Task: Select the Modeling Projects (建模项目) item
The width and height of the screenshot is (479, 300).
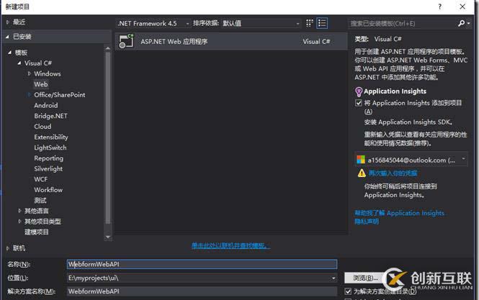Action: pos(36,232)
